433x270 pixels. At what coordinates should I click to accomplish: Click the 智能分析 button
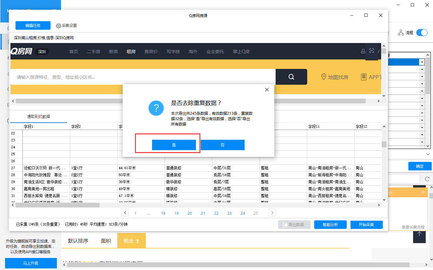point(330,225)
